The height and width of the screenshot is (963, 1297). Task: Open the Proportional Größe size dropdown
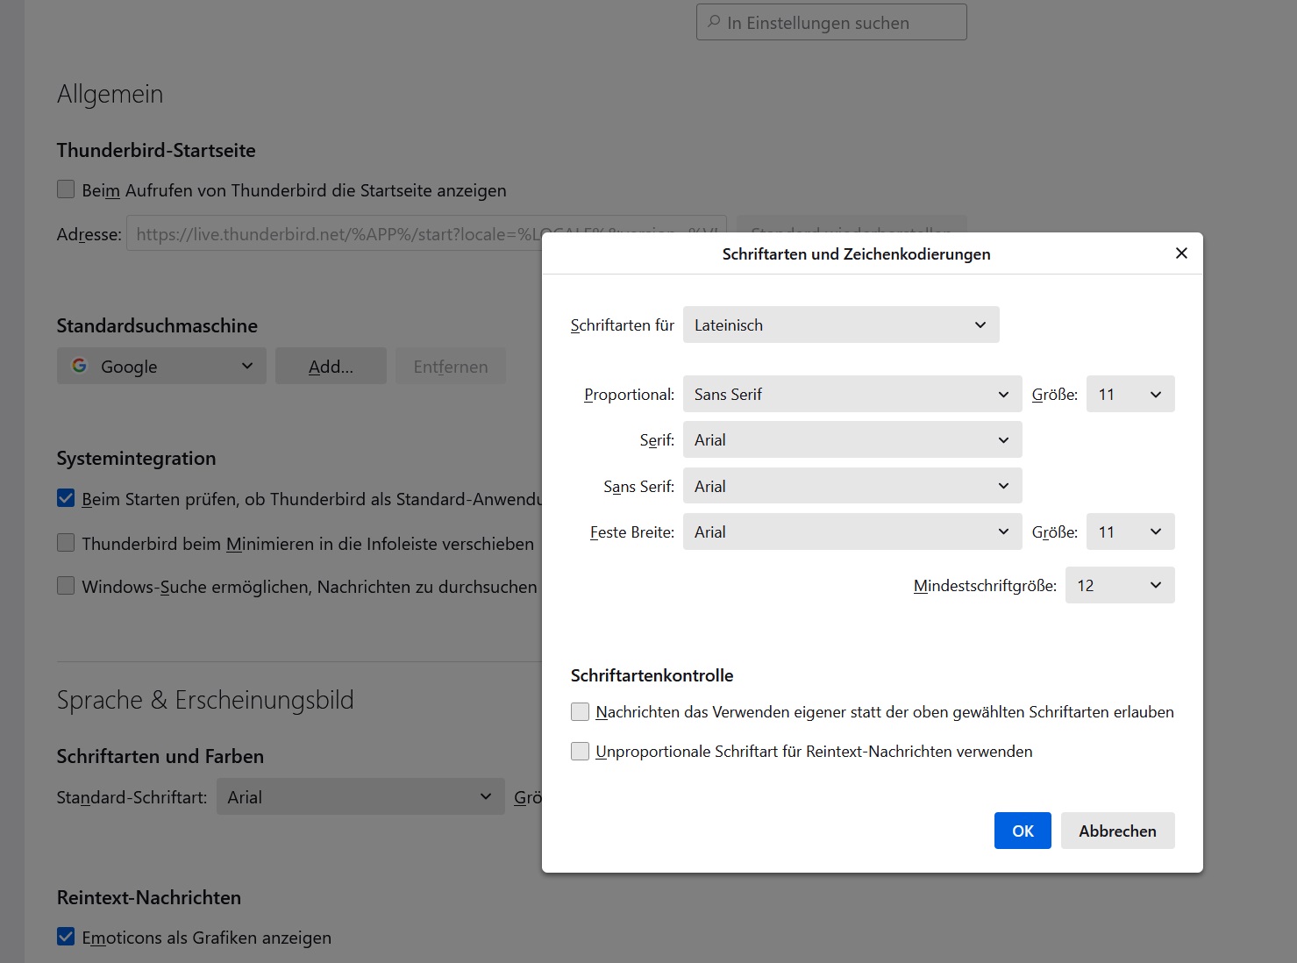[1130, 395]
